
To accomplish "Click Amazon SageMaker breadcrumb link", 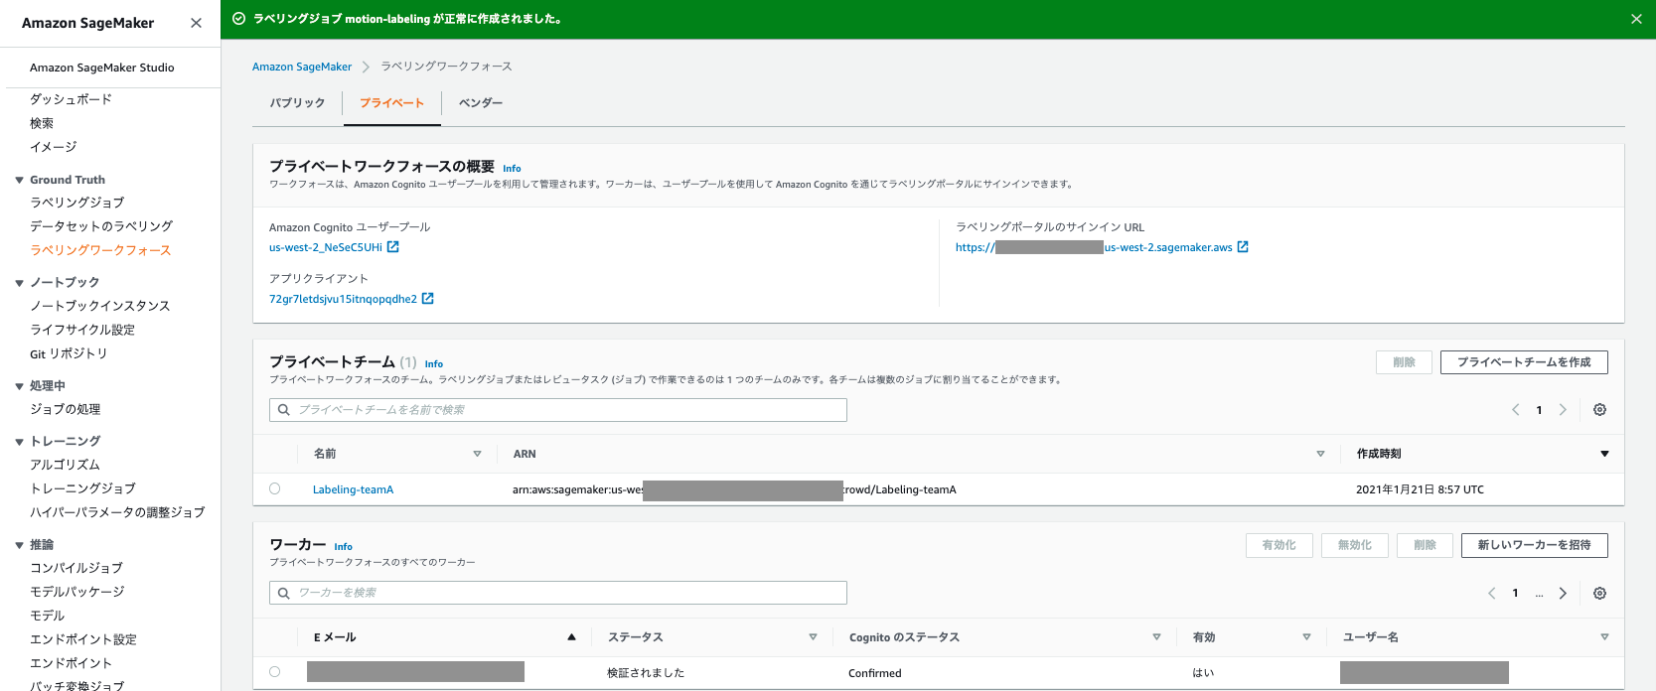I will [x=302, y=67].
